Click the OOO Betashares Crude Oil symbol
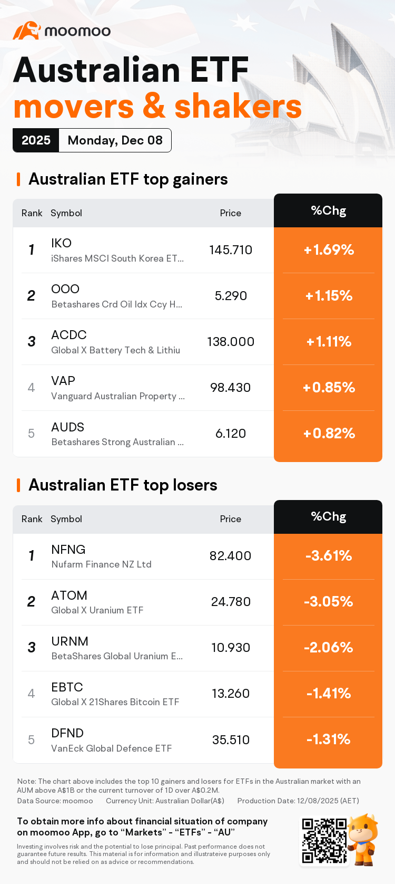Viewport: 395px width, 884px height. tap(65, 289)
